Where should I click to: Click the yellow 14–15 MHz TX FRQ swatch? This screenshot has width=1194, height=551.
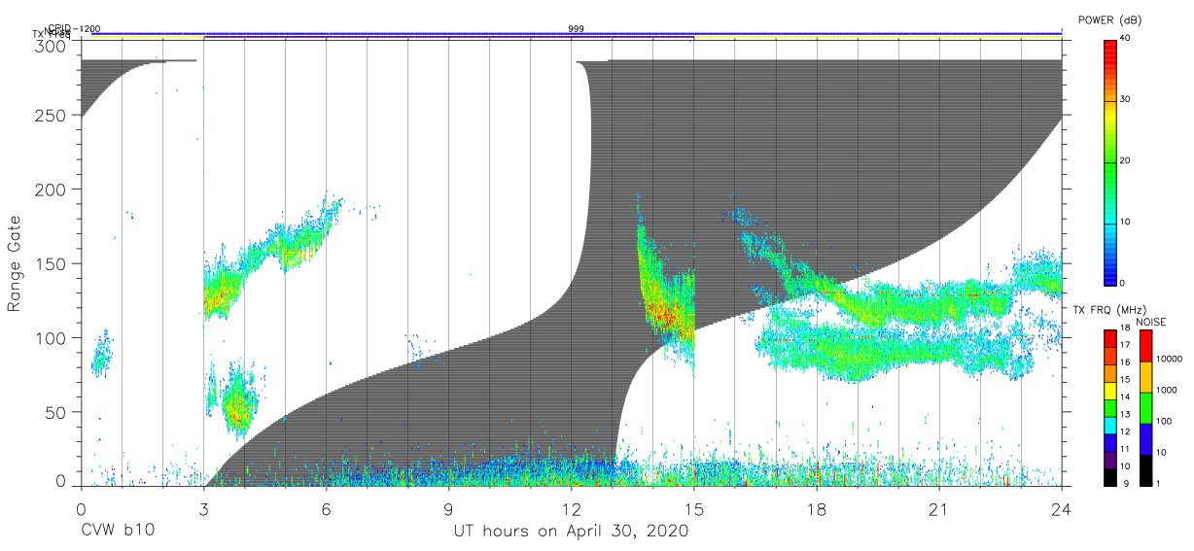(x=1109, y=390)
